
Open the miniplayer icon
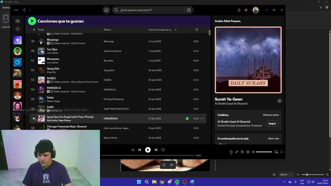[276, 152]
